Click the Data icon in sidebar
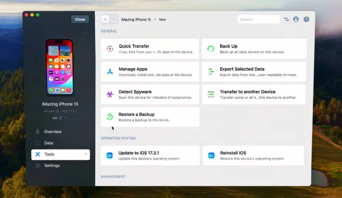 38,143
